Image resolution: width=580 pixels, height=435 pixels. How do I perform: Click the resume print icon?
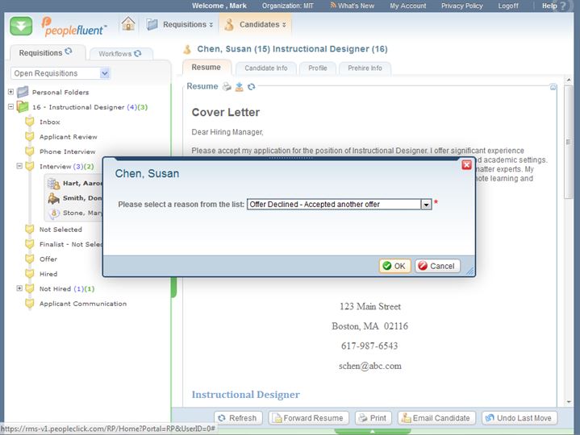(x=227, y=86)
